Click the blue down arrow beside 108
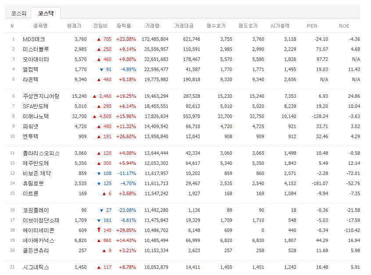This screenshot has width=371, height=275. tap(99, 174)
